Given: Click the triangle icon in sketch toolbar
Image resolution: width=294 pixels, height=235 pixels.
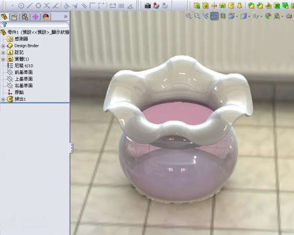Looking at the screenshot, I should [130, 6].
